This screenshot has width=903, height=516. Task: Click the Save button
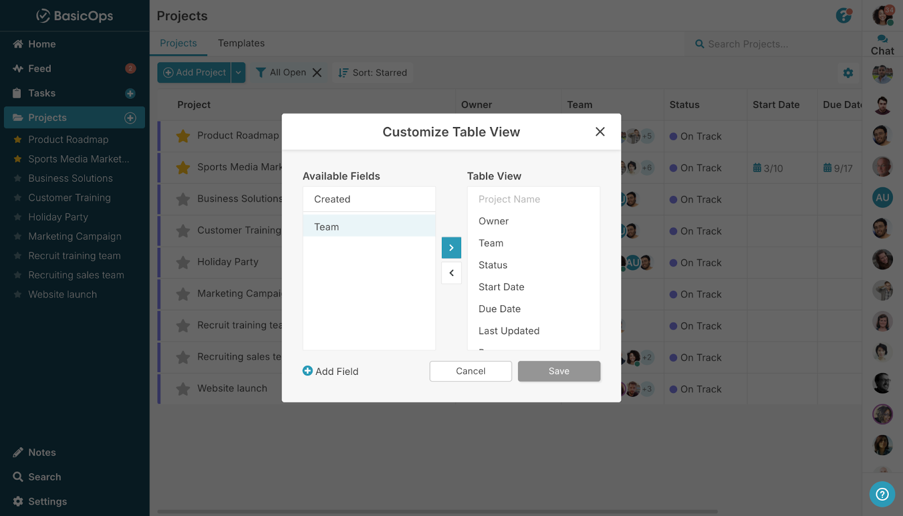[559, 371]
